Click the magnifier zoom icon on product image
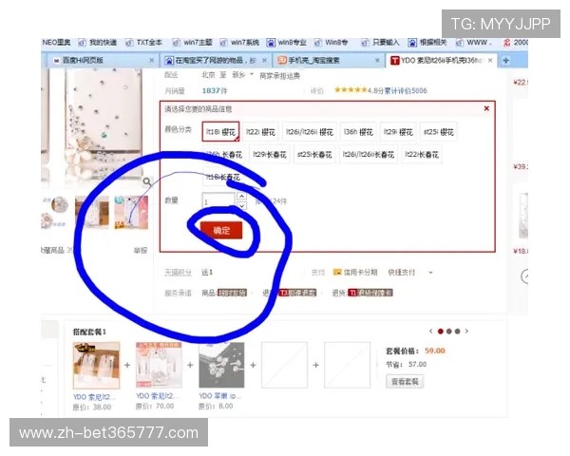Viewport: 570px width, 456px height. coord(147,181)
